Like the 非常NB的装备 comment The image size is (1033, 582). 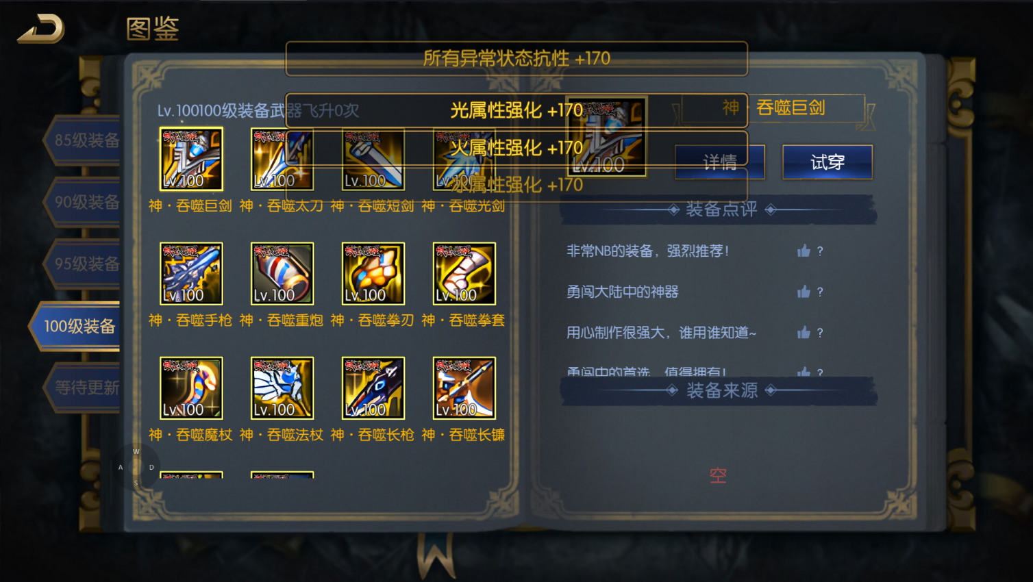804,251
